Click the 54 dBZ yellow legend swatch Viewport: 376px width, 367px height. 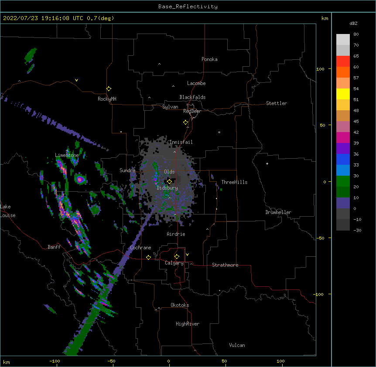343,94
